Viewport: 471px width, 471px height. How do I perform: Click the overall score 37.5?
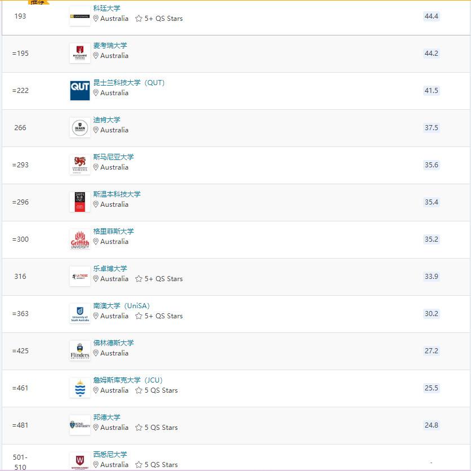432,128
